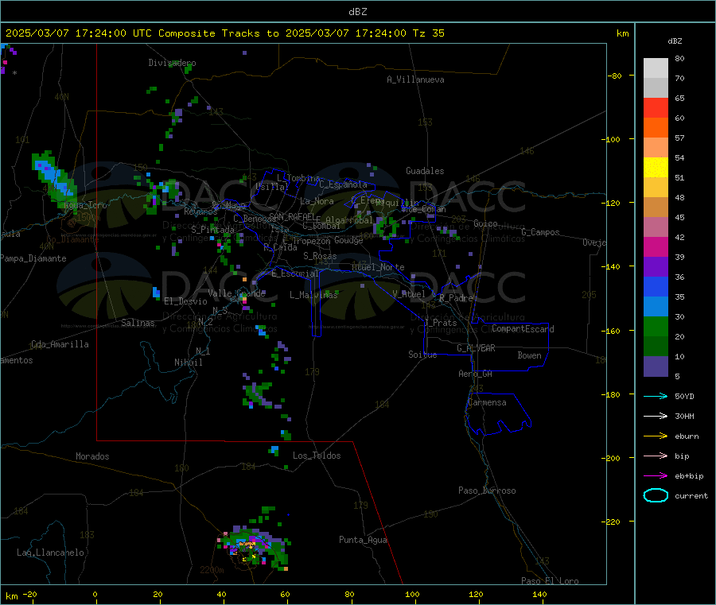Viewport: 716px width, 605px height.
Task: Click the 80 dBZ light gray swatch
Action: tap(656, 68)
